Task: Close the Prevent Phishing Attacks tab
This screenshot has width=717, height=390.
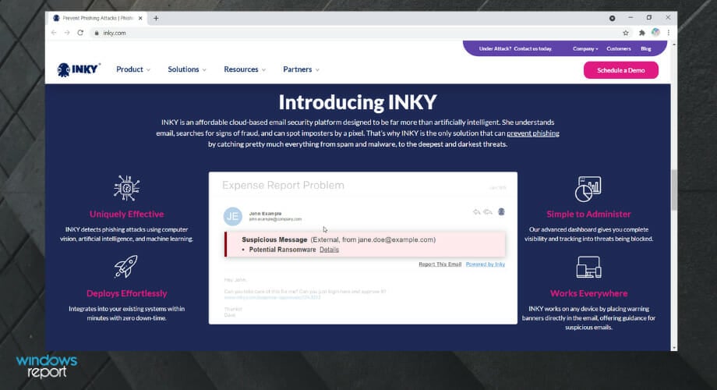Action: [x=140, y=18]
